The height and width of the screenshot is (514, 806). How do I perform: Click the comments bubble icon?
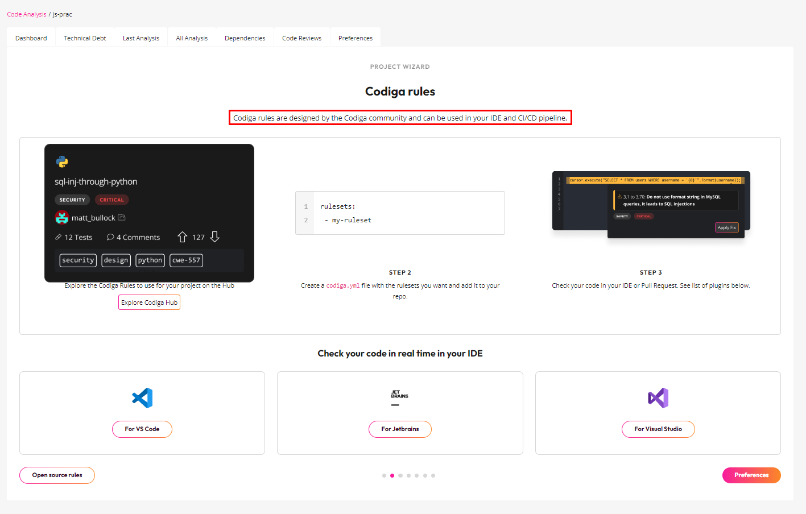(x=110, y=237)
